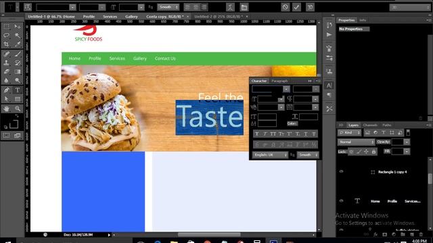The width and height of the screenshot is (433, 243).
Task: Enable lock all for layer
Action: 373,151
